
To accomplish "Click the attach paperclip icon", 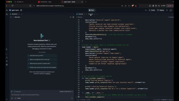I will click(12, 98).
